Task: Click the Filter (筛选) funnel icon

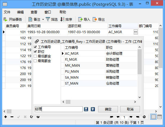Action: point(48,19)
